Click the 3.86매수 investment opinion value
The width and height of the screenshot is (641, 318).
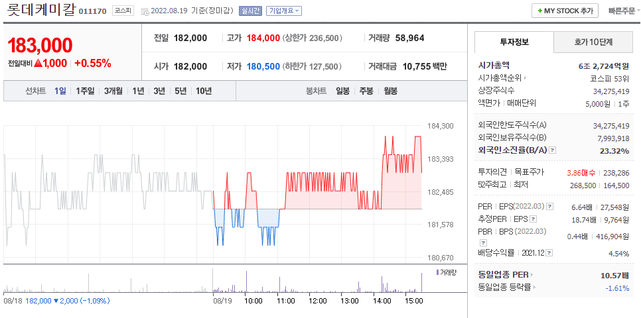tap(581, 173)
